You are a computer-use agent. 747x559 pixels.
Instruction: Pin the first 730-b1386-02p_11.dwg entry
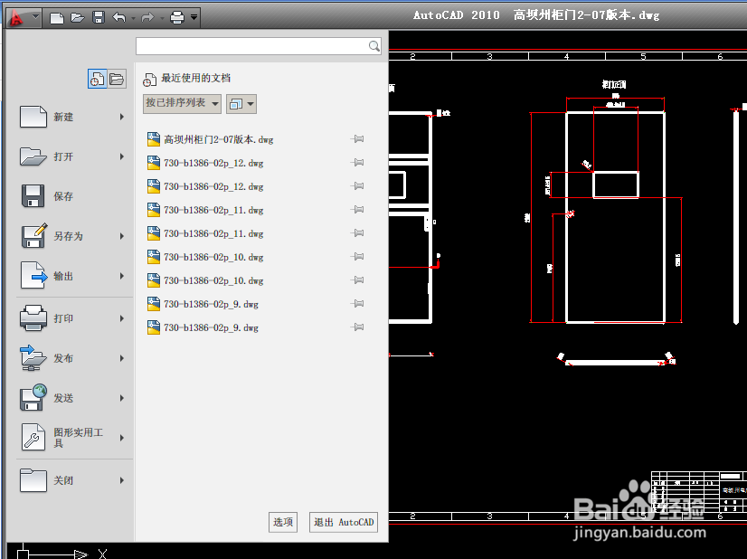pos(357,210)
